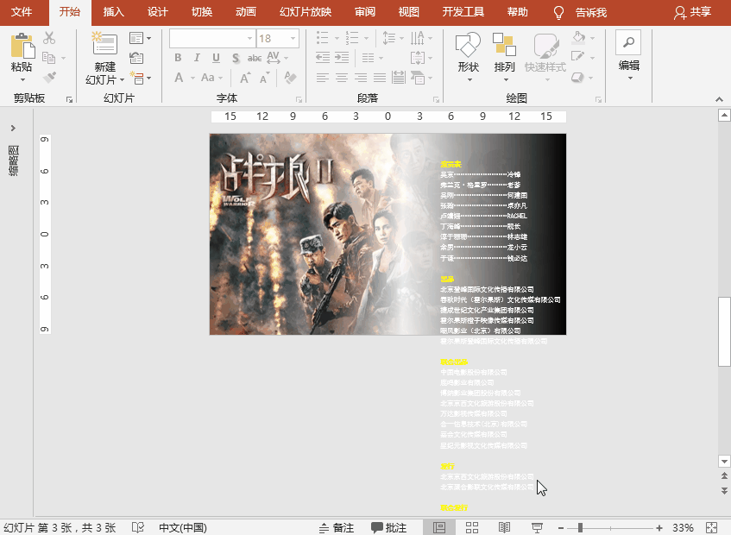Click the slide Section icon
731x535 pixels.
pyautogui.click(x=136, y=78)
